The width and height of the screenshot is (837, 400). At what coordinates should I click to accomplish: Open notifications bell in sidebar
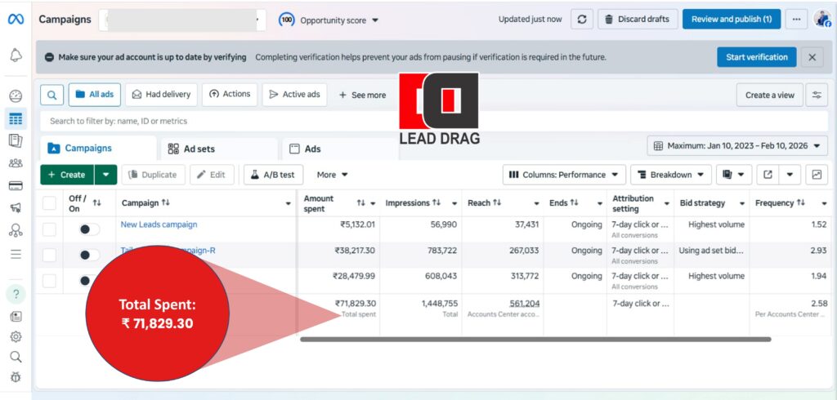(x=16, y=56)
